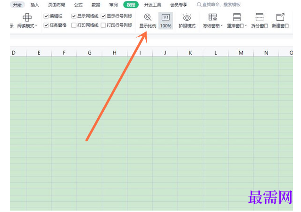Select column E header
This screenshot has width=301, height=212.
coord(39,53)
